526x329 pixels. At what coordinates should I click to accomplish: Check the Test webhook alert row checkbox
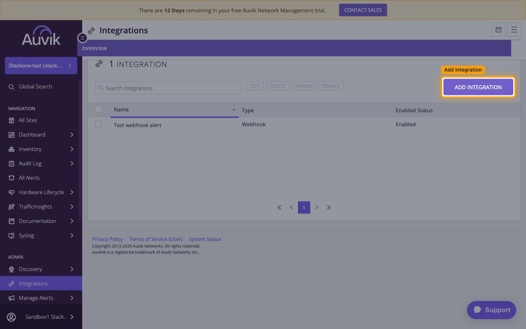98,124
